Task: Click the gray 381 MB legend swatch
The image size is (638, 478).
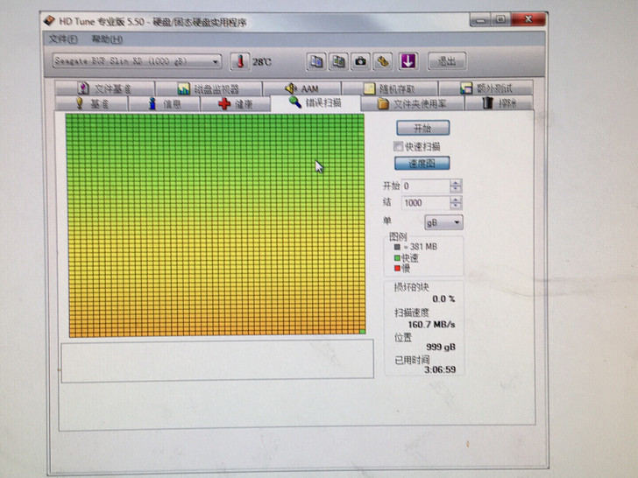Action: tap(397, 247)
